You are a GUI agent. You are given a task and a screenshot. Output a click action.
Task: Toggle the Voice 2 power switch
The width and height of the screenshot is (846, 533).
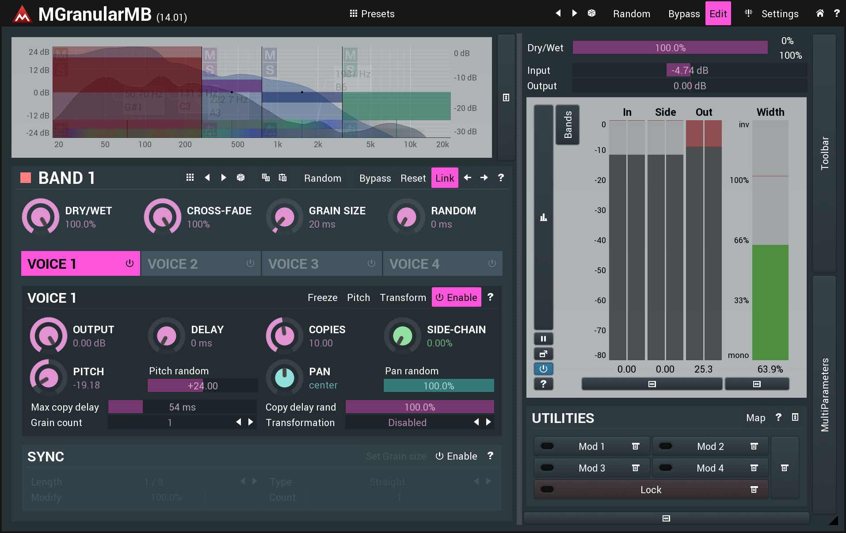coord(250,263)
